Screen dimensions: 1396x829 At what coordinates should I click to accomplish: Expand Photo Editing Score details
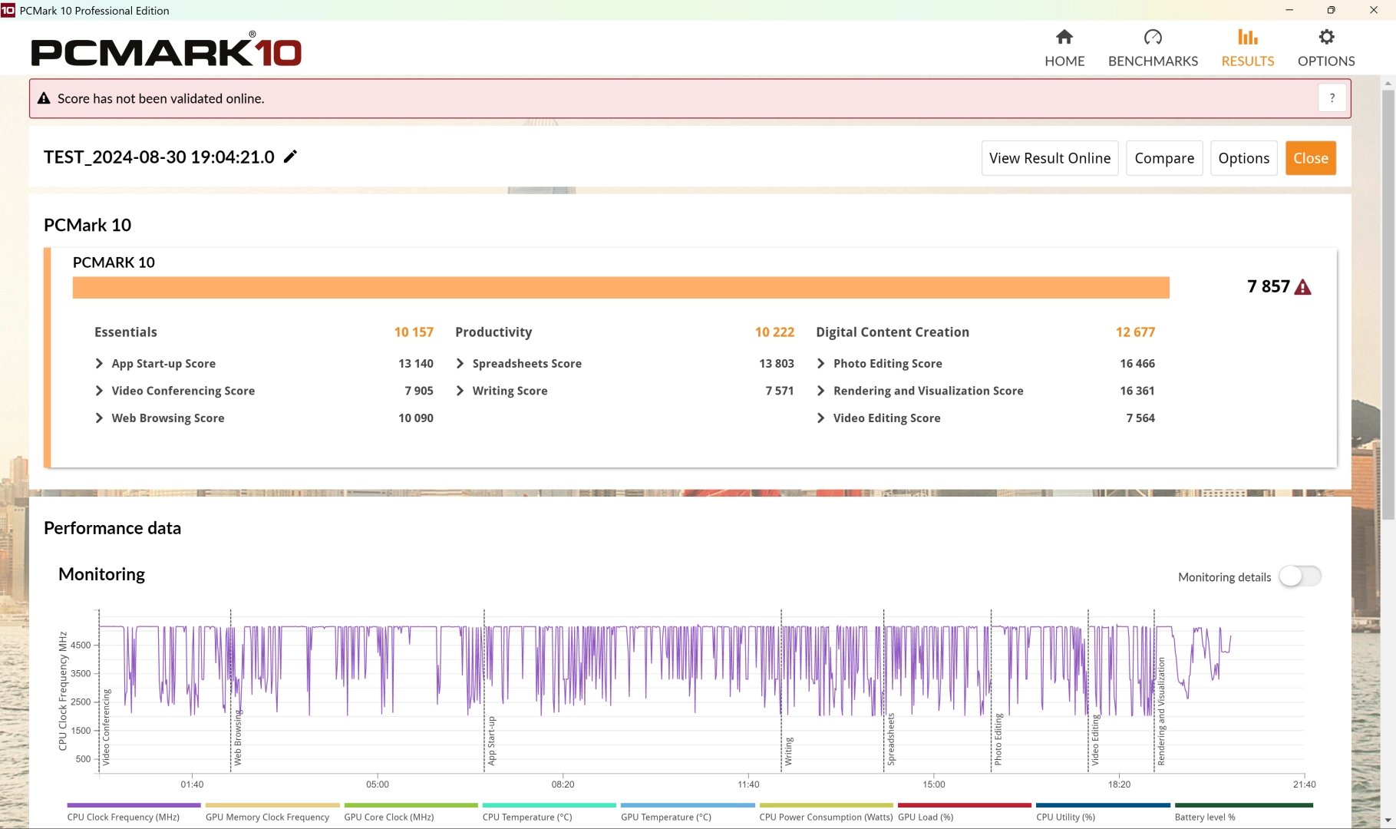820,363
